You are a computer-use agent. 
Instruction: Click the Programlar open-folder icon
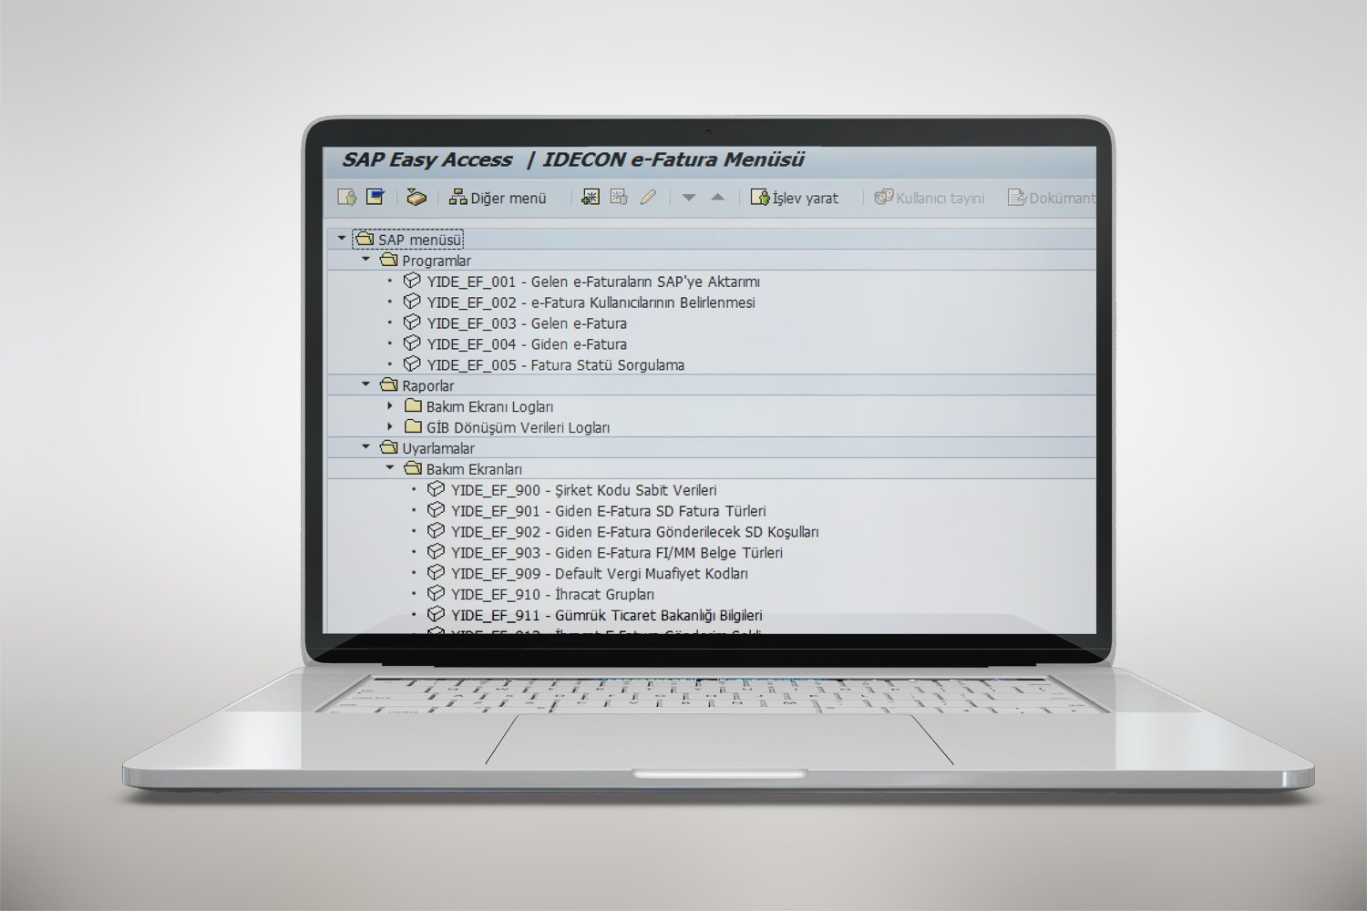tap(389, 260)
